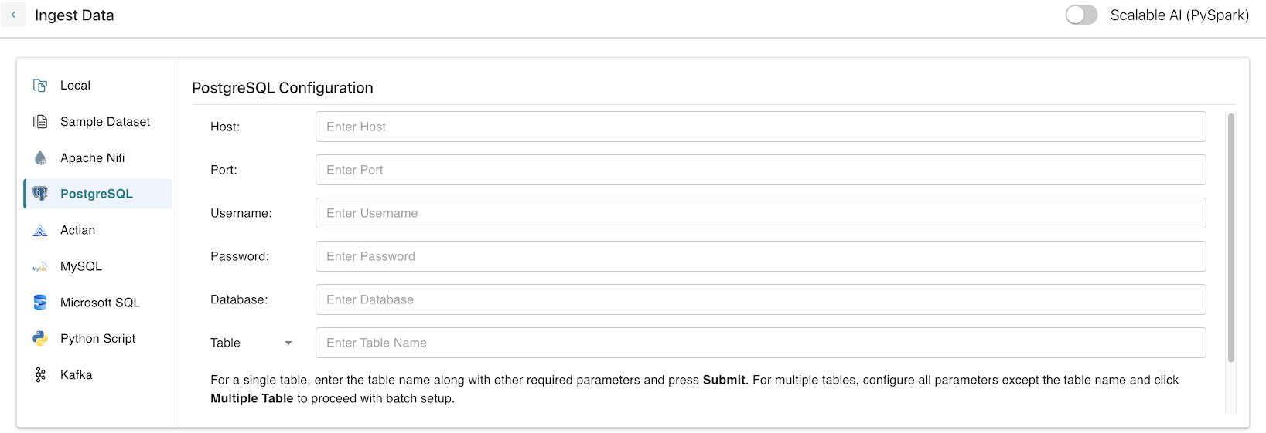Focus the Enter Host field
Screen dimensions: 1266x433
coord(760,127)
